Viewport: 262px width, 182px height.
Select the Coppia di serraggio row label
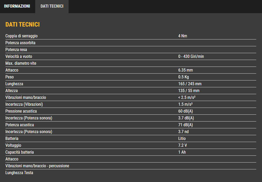21,36
